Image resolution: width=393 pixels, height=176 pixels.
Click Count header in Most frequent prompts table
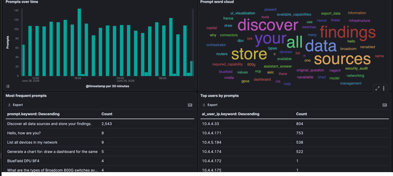107,114
